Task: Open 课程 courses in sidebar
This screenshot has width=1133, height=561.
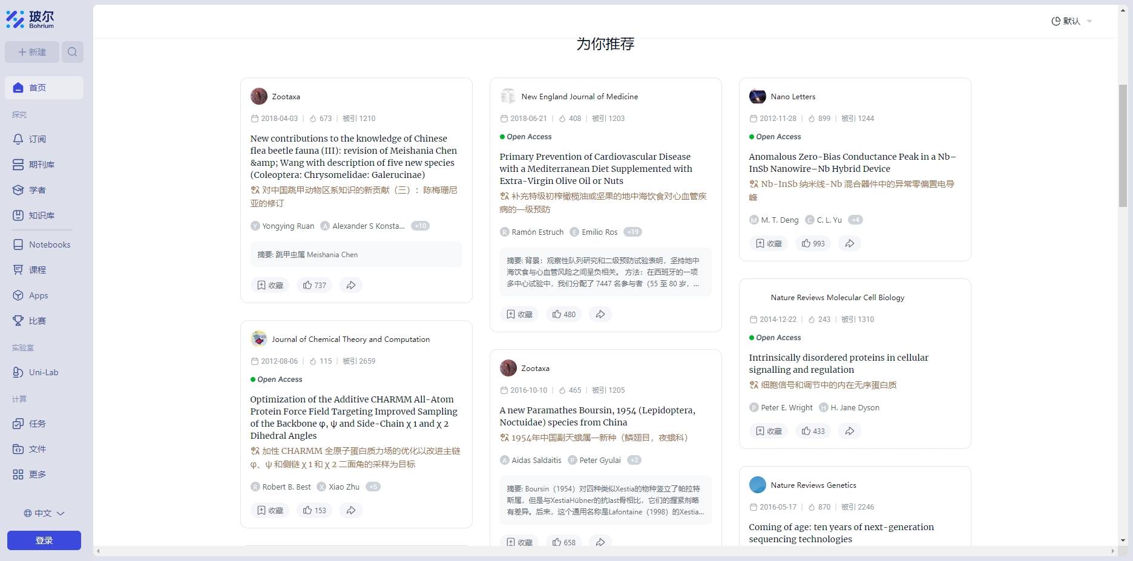Action: pyautogui.click(x=44, y=270)
